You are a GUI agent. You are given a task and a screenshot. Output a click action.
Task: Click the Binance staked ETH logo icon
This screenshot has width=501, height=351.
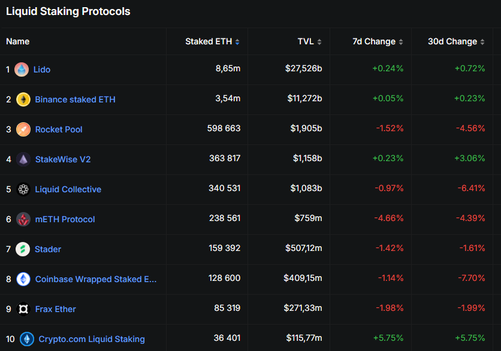pos(23,99)
